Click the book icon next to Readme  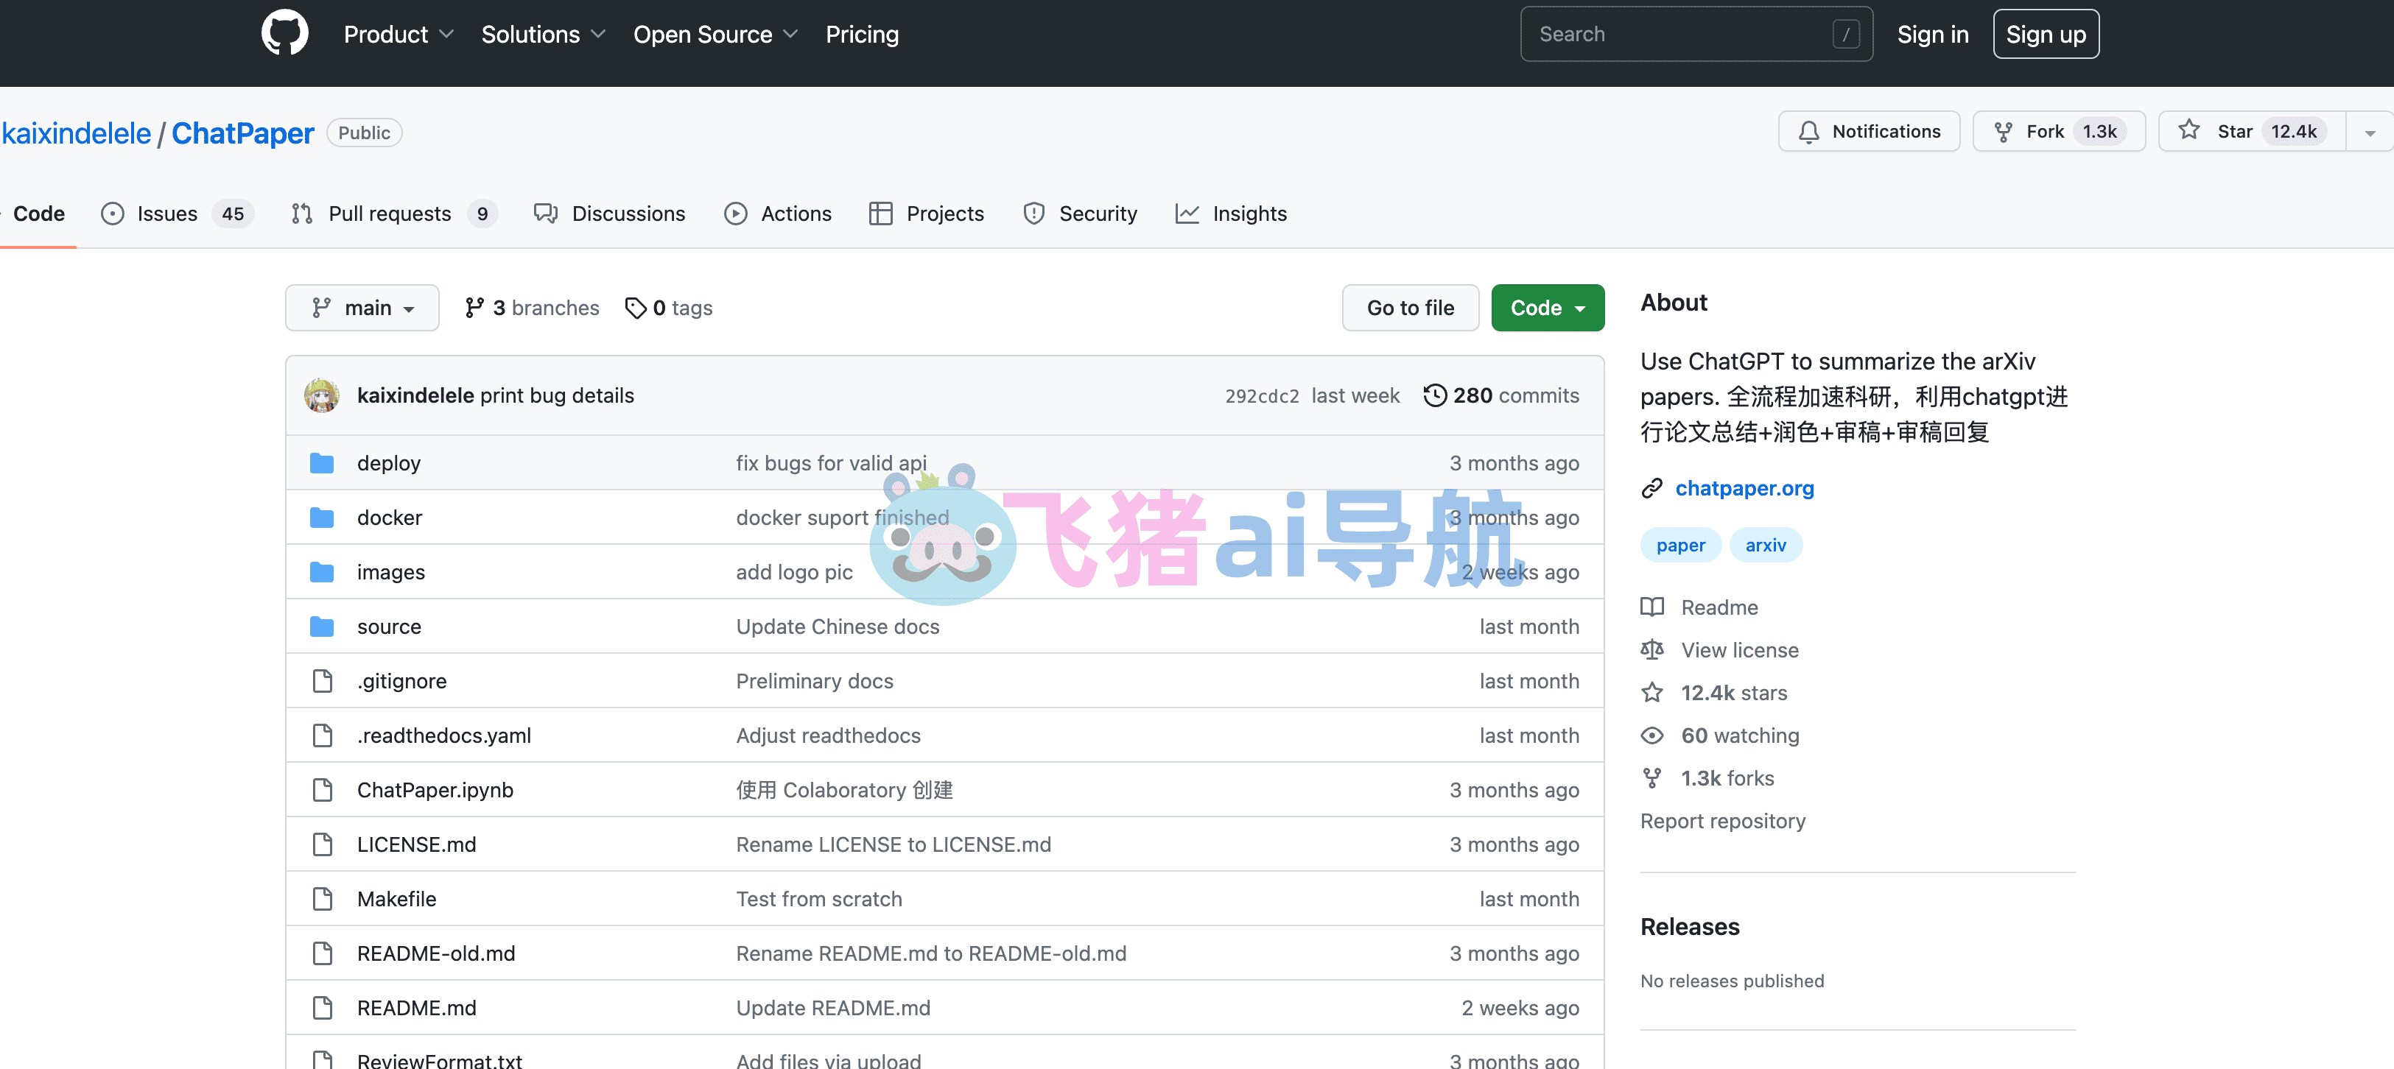[1652, 607]
